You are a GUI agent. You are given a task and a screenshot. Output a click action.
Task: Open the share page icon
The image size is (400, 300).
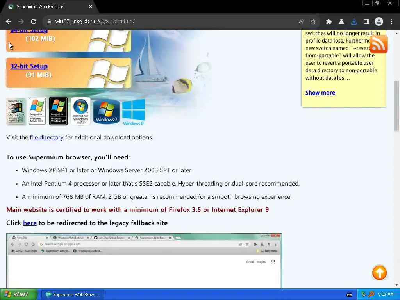301,22
